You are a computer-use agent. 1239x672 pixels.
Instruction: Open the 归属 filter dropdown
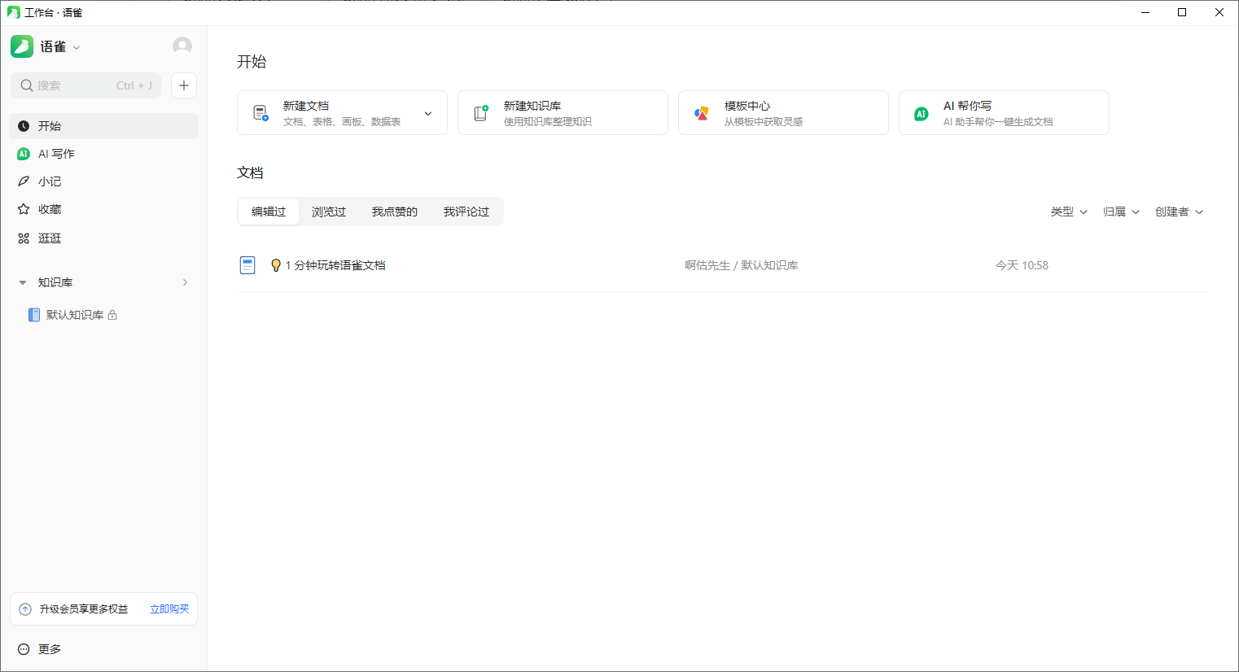pos(1120,212)
